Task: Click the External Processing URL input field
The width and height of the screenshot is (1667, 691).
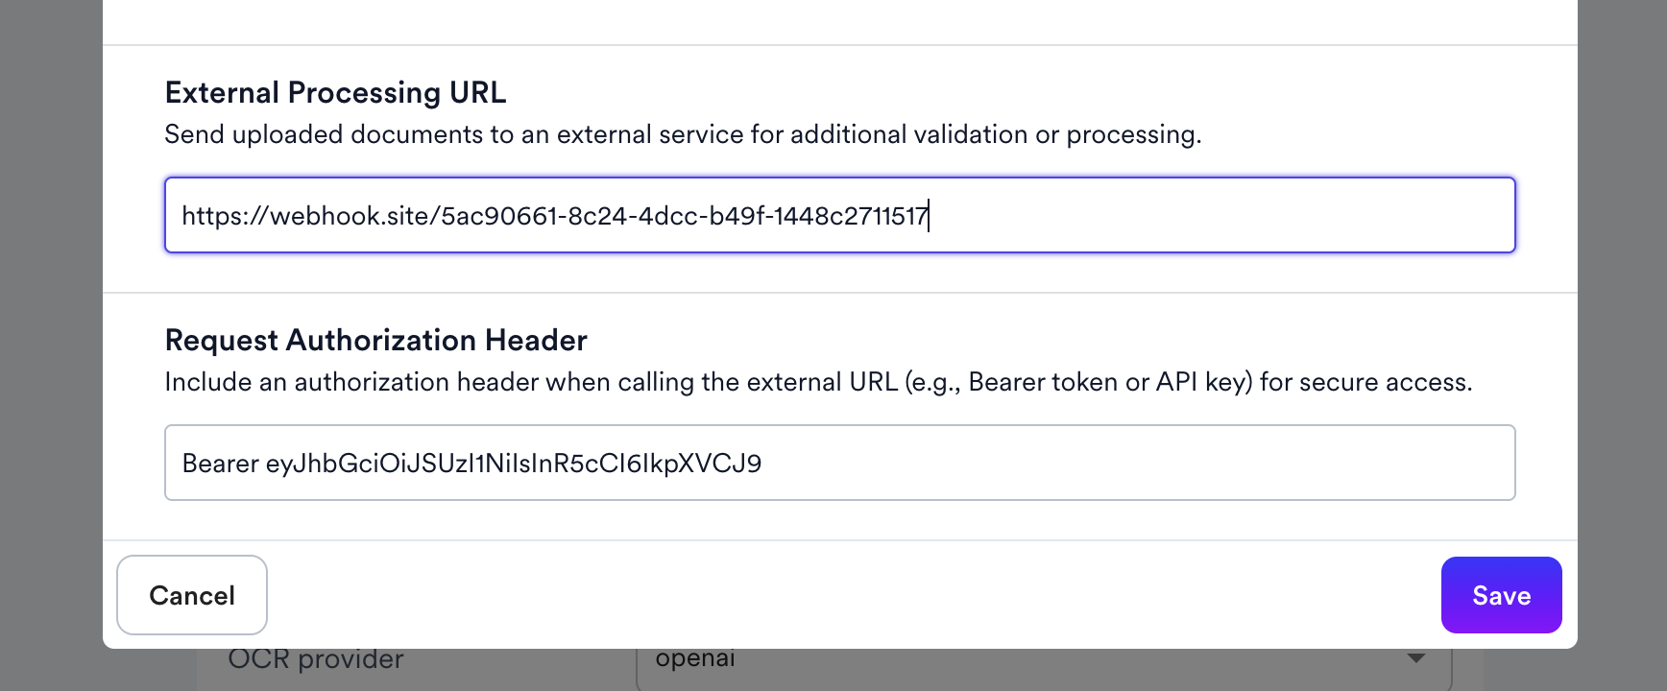Action: point(839,215)
